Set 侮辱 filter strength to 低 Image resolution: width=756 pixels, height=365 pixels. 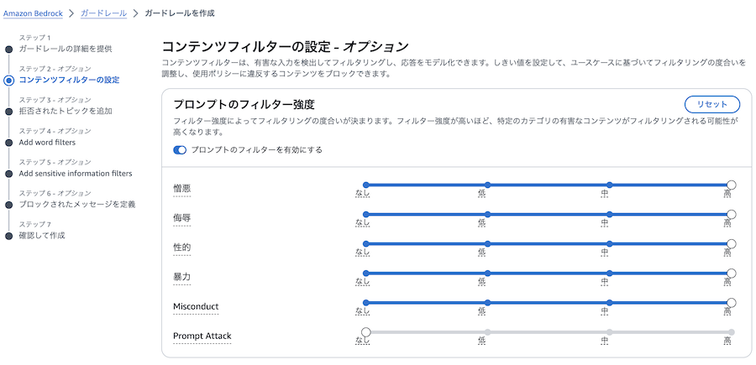pos(487,215)
